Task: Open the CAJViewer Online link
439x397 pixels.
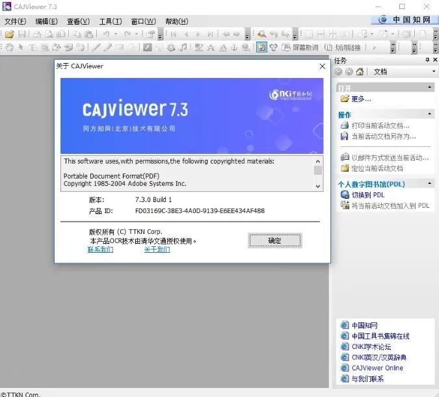Action: point(377,368)
